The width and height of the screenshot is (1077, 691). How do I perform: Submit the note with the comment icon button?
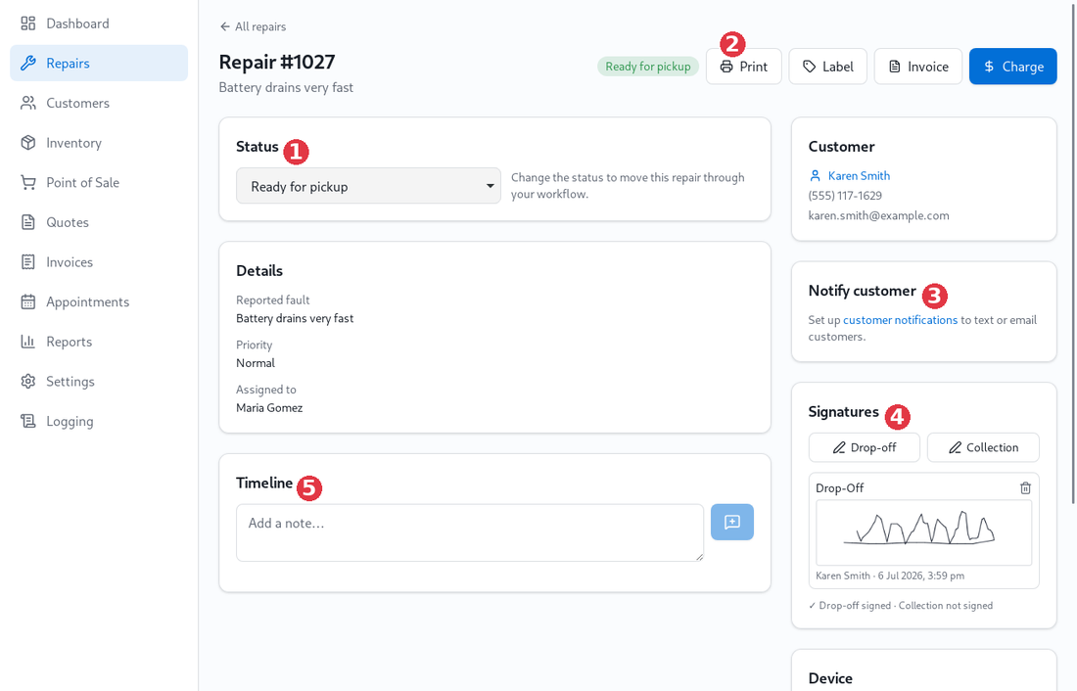pyautogui.click(x=732, y=522)
